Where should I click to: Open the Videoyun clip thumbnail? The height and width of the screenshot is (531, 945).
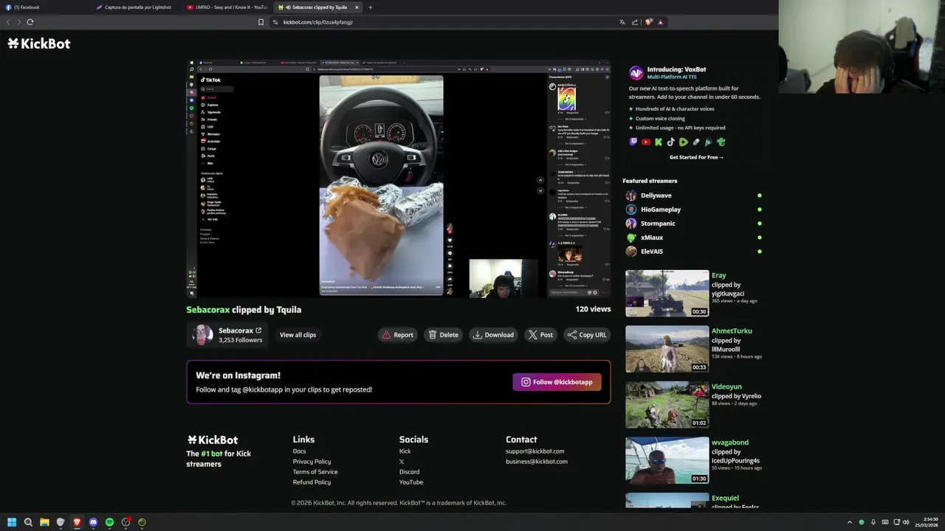(667, 405)
